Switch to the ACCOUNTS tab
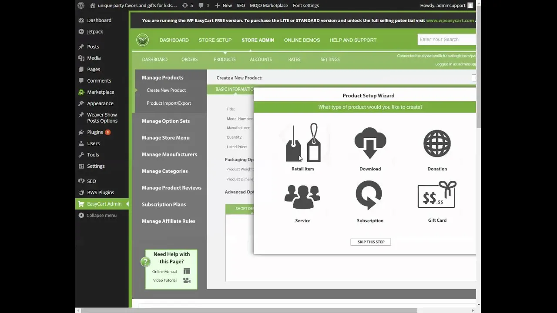Image resolution: width=557 pixels, height=313 pixels. [x=261, y=60]
